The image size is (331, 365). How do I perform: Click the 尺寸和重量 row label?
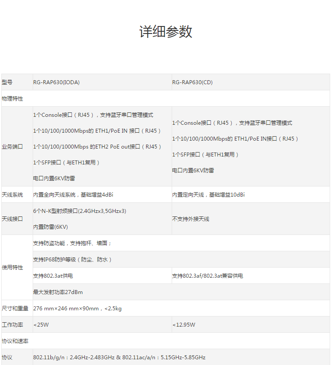(x=15, y=309)
